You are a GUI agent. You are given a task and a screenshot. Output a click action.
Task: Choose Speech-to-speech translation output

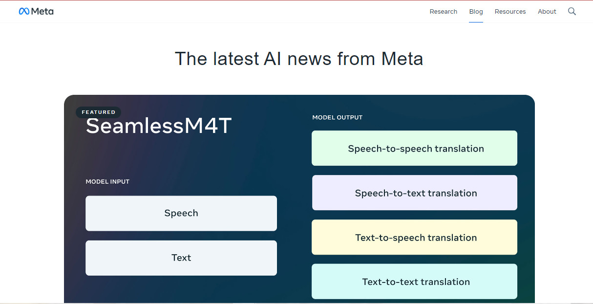tap(414, 148)
